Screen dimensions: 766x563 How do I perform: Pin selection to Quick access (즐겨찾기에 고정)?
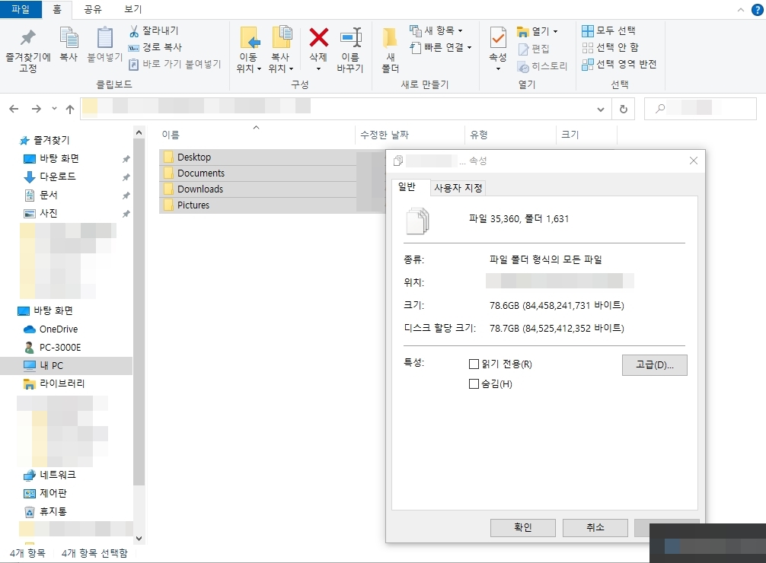tap(28, 51)
